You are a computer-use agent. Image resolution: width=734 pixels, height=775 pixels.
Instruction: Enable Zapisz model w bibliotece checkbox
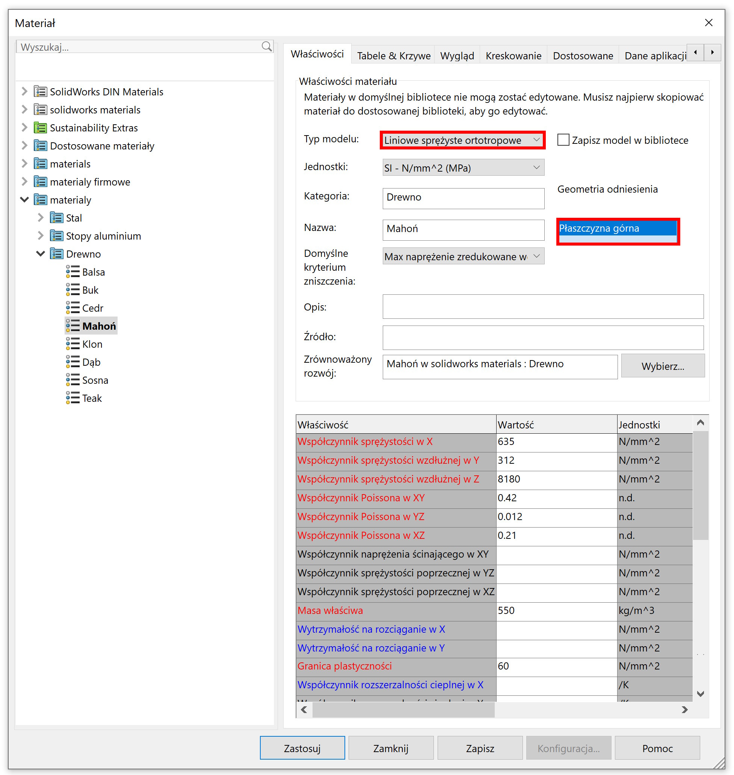point(563,140)
